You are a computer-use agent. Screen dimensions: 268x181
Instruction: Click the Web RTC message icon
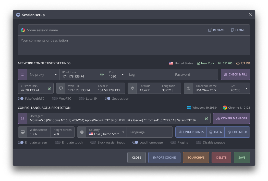click(x=61, y=88)
